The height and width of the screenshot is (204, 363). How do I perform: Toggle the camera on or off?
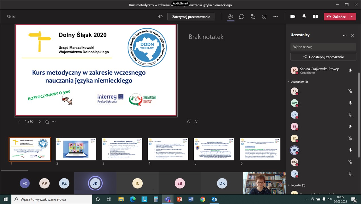[x=293, y=17]
